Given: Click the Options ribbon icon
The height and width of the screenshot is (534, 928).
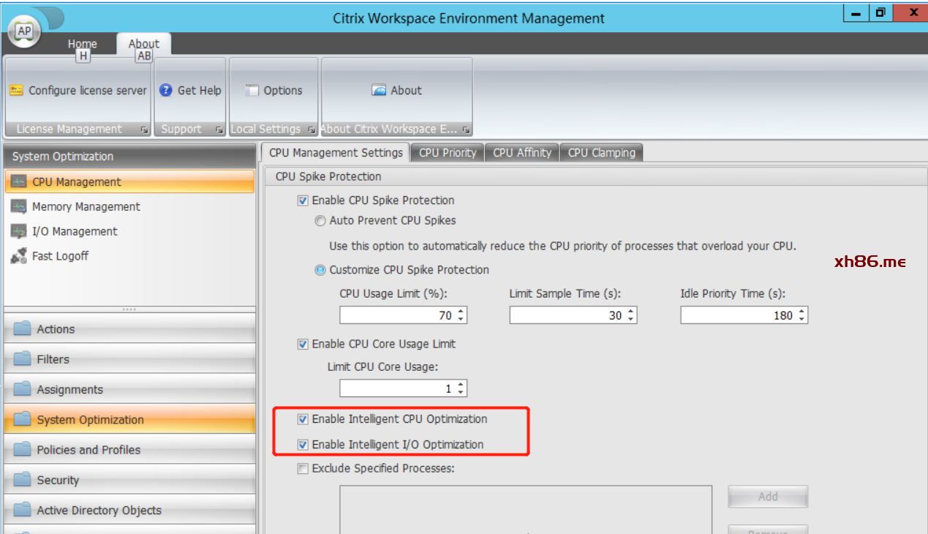Looking at the screenshot, I should pyautogui.click(x=252, y=91).
